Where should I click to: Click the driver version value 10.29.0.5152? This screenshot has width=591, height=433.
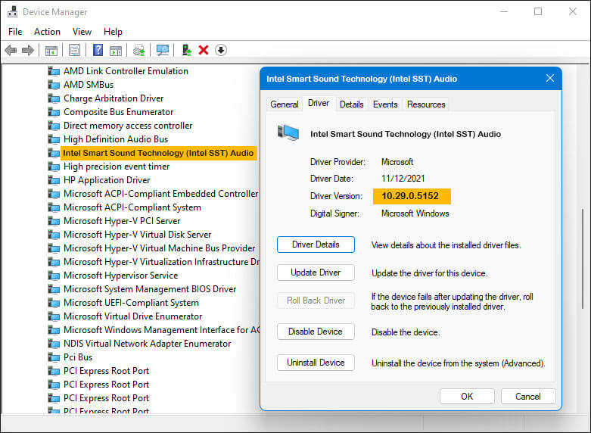pos(410,196)
